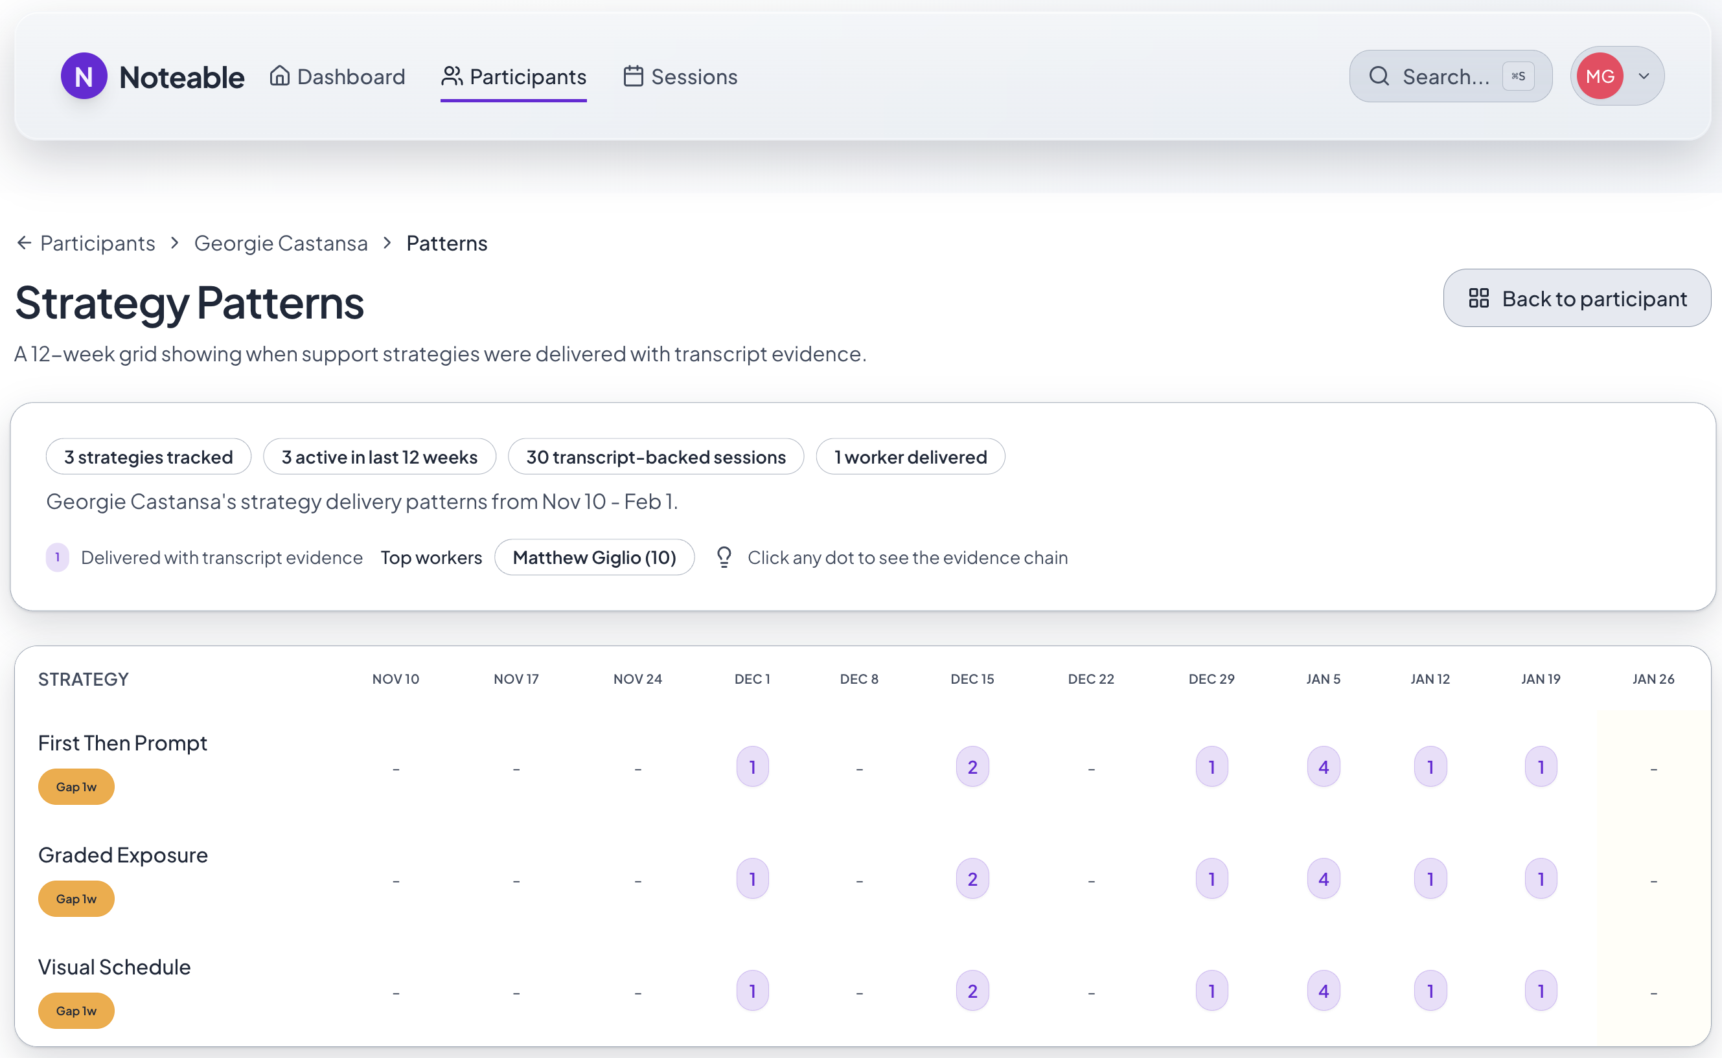Open First Then Prompt Jan 5 dot

(x=1323, y=767)
